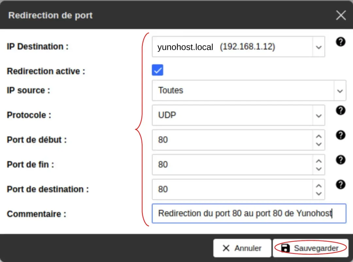The width and height of the screenshot is (353, 262).
Task: Focus the Port de destination number field
Action: (232, 189)
